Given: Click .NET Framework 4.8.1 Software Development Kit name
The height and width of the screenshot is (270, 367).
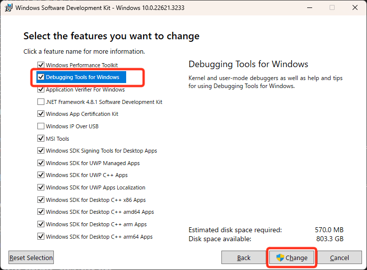Looking at the screenshot, I should (104, 102).
